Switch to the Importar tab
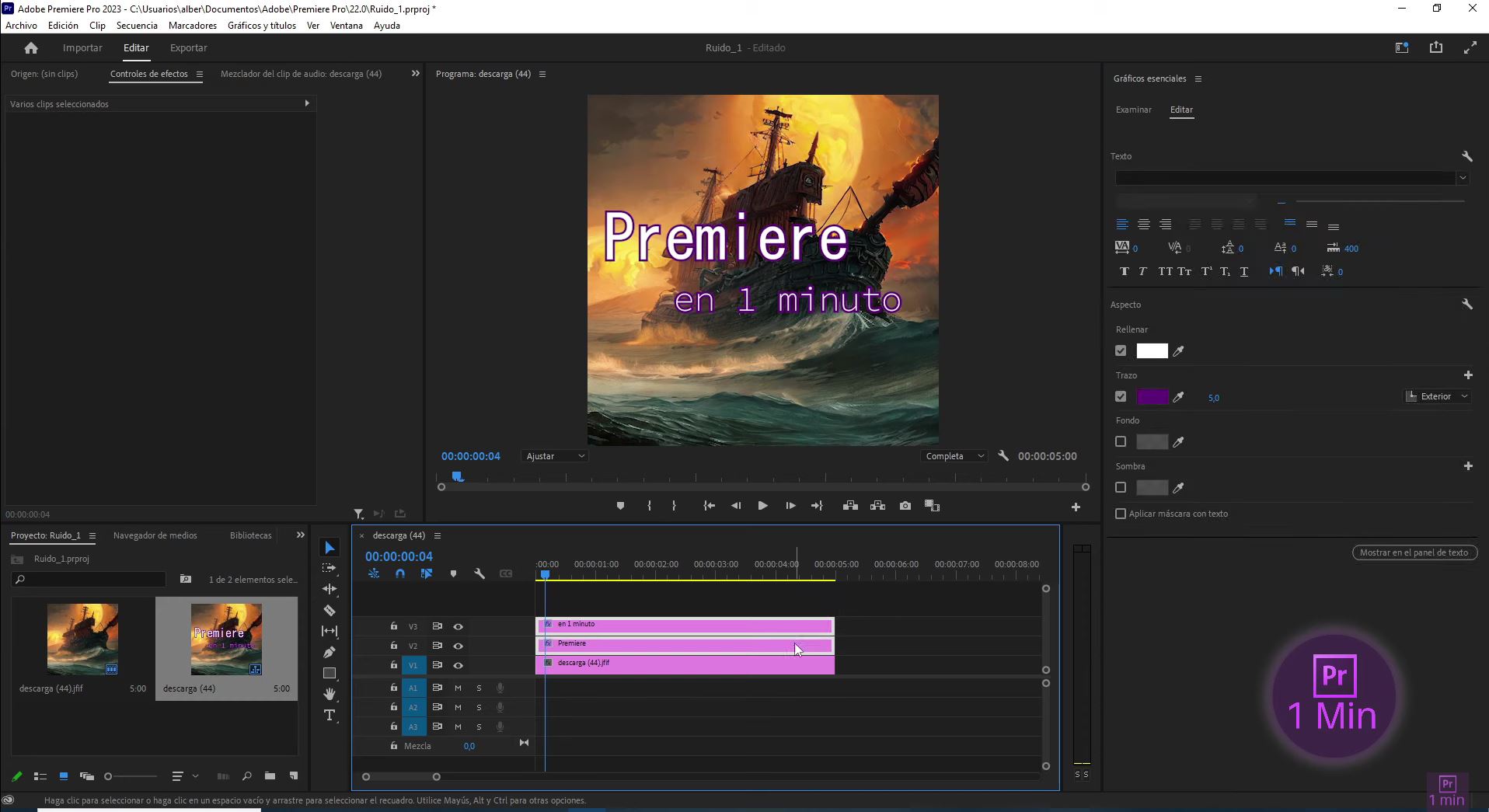 (x=82, y=48)
